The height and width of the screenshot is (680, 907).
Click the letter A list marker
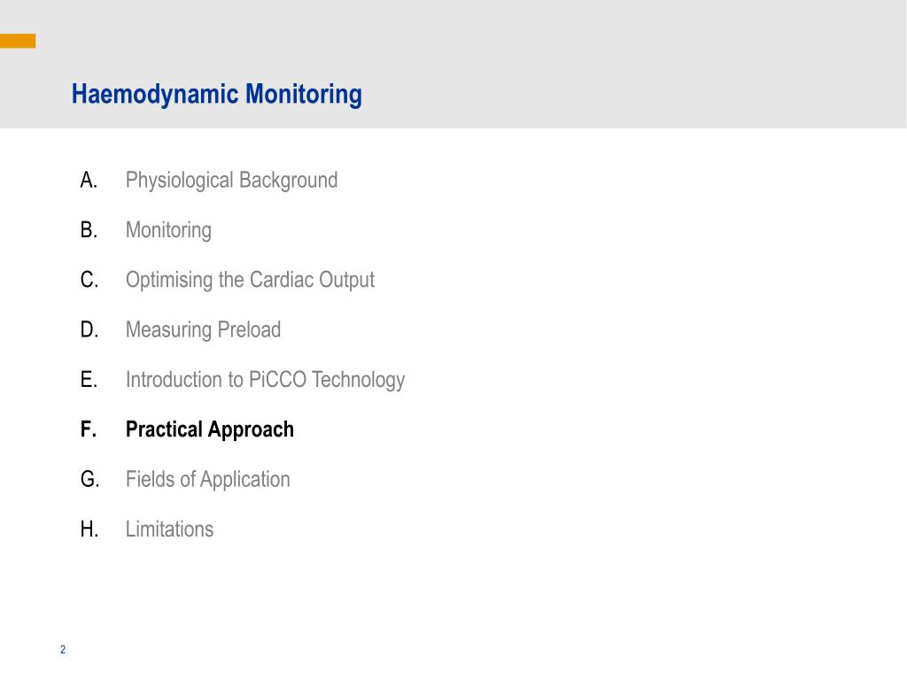pos(89,181)
